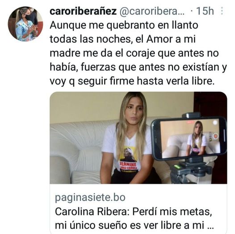Open the headline 'Carolina Ribera: Perdí mis metas'
Screen dimensions: 235x234
point(134,211)
